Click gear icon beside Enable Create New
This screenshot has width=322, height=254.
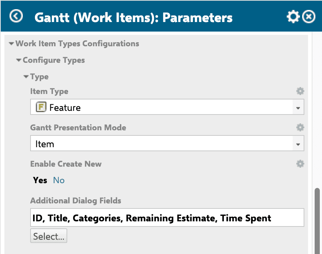click(300, 164)
